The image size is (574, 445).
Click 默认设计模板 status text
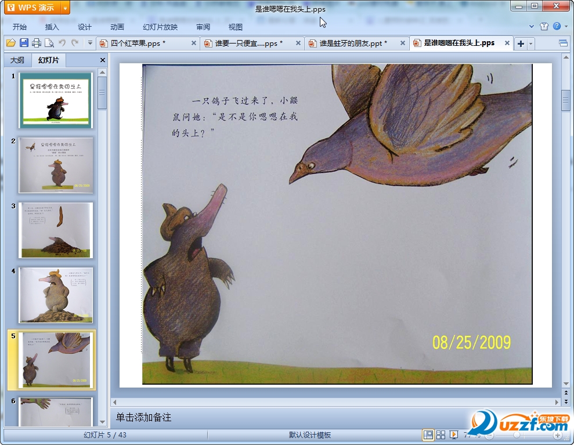(x=310, y=435)
